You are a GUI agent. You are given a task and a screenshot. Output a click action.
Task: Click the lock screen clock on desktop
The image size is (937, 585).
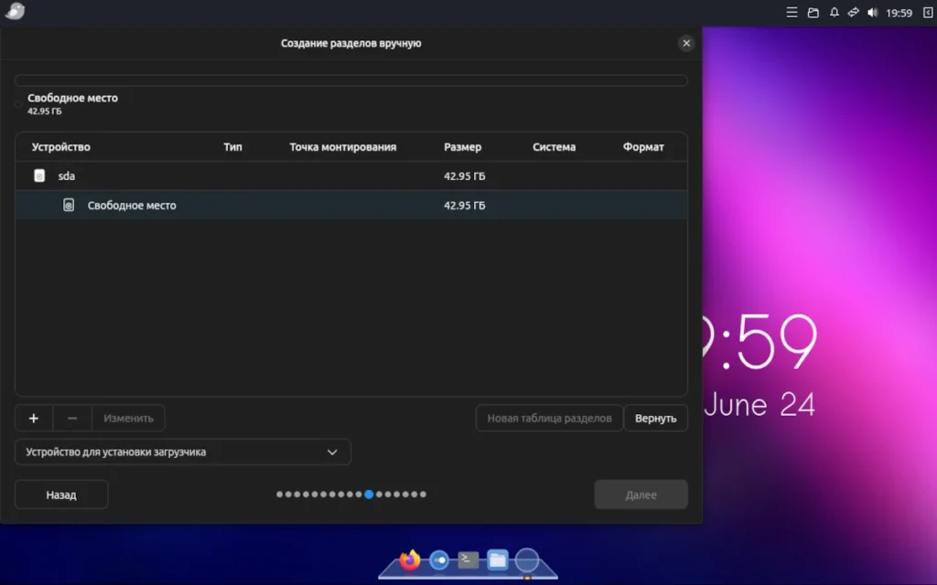760,342
